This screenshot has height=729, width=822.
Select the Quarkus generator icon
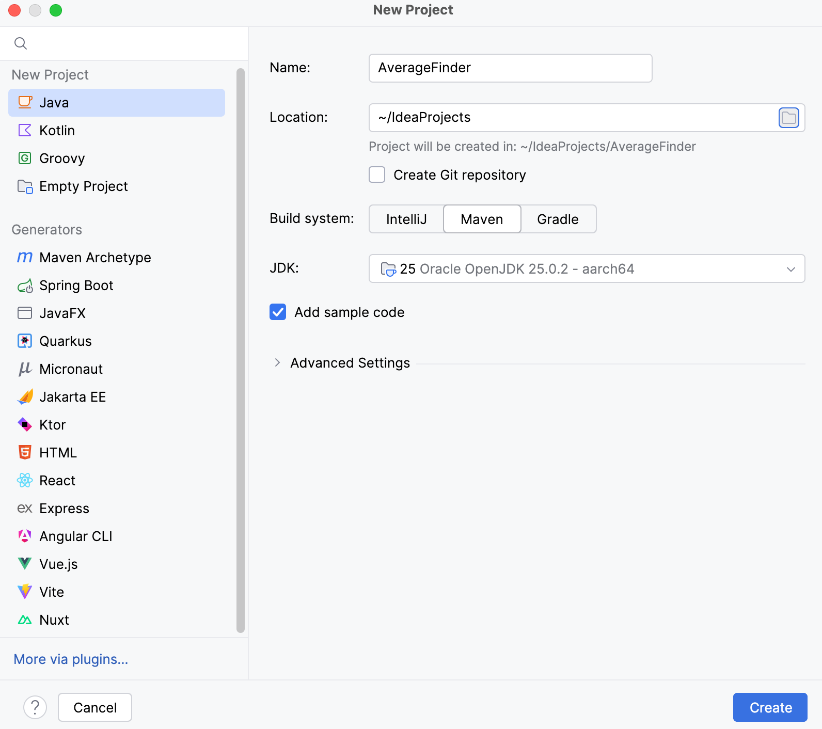[x=25, y=341]
